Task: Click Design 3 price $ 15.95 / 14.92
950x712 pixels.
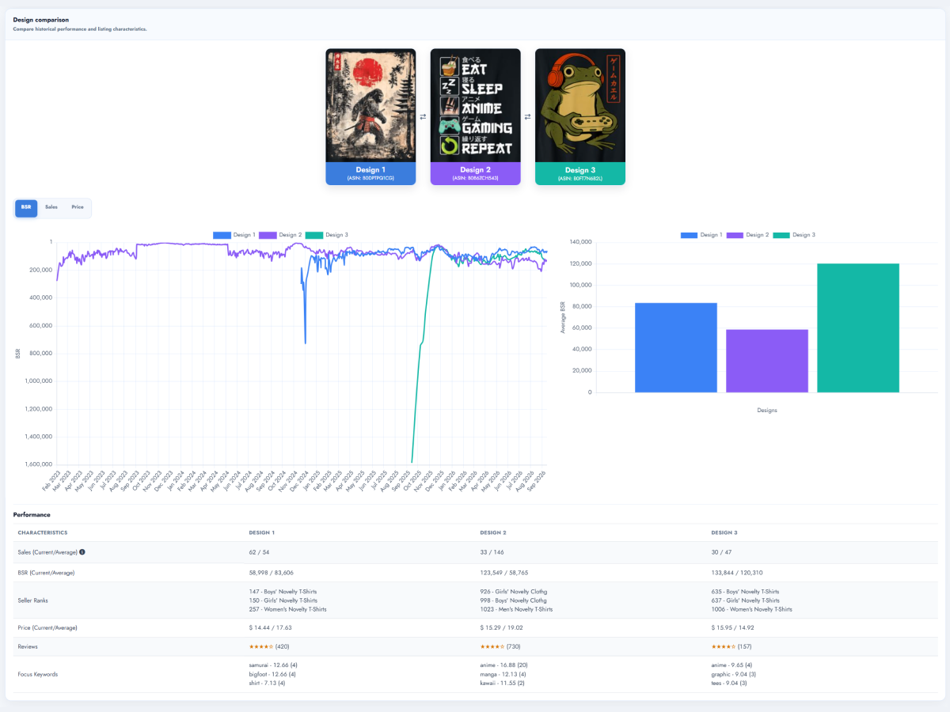Action: (x=733, y=627)
